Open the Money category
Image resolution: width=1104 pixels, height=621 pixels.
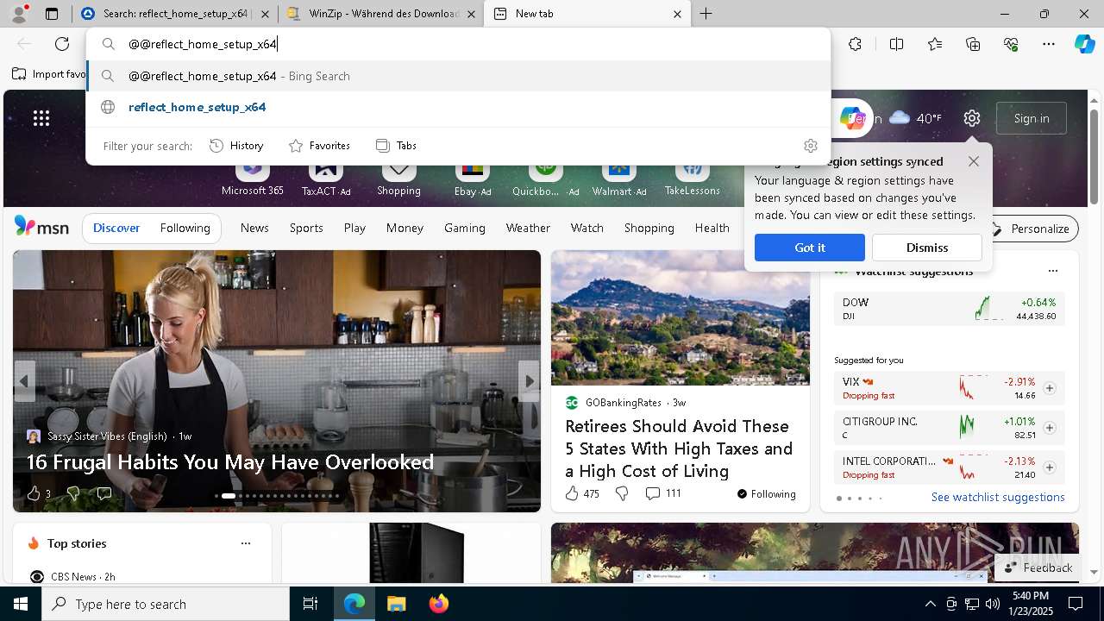point(405,229)
